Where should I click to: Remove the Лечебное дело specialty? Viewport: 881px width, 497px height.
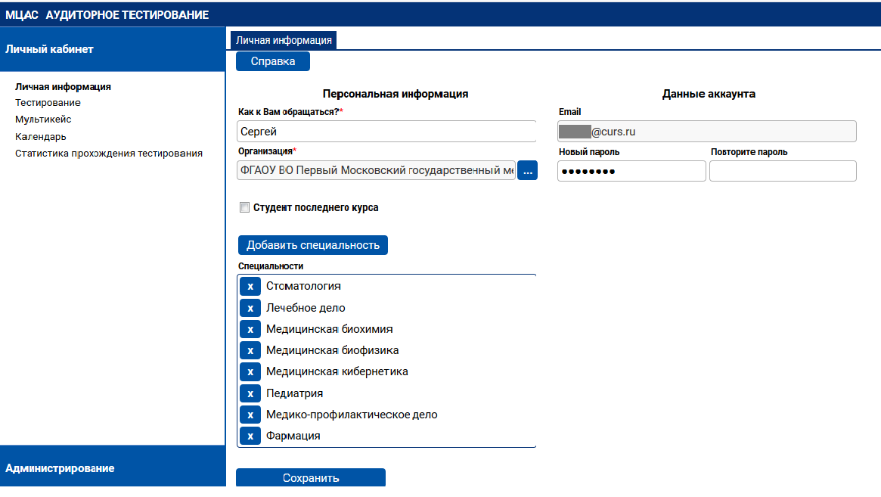click(250, 308)
